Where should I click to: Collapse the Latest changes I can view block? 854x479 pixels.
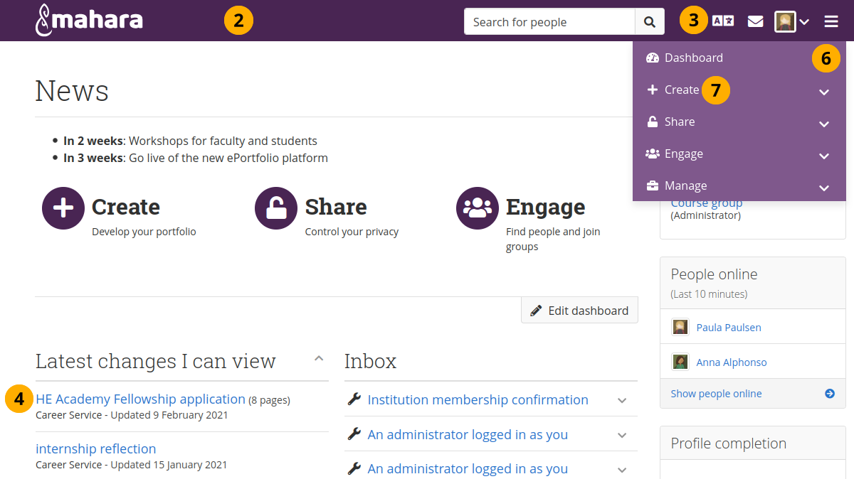coord(319,359)
